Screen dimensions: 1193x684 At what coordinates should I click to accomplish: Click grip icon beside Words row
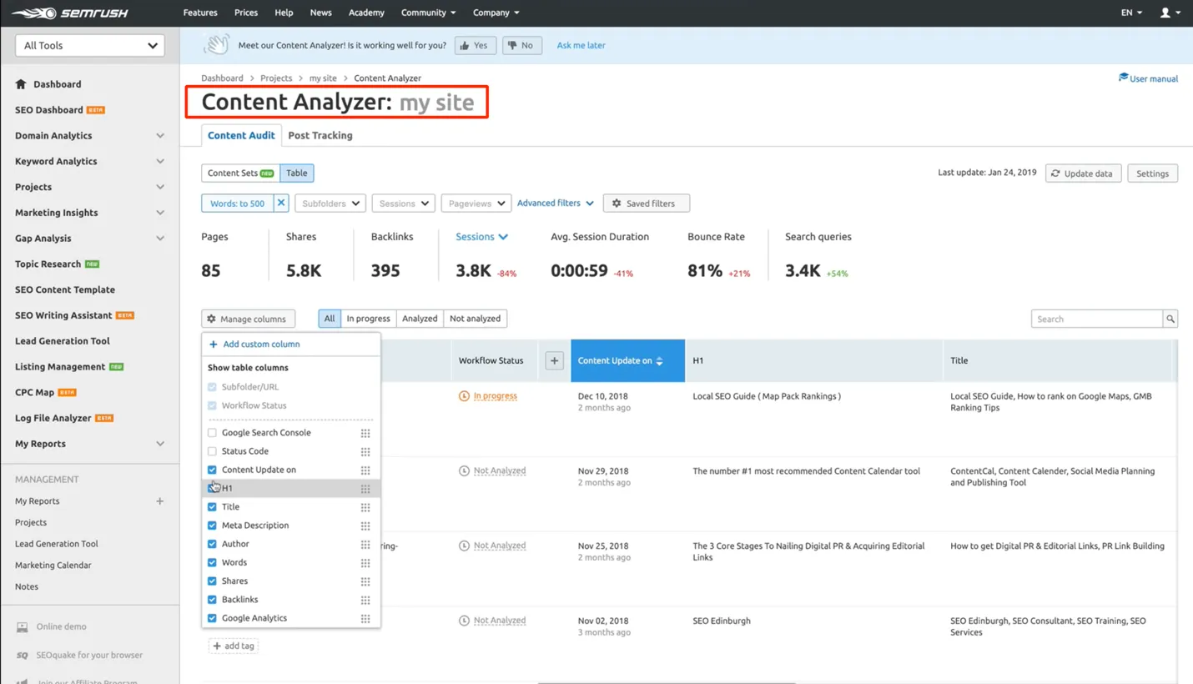point(365,562)
